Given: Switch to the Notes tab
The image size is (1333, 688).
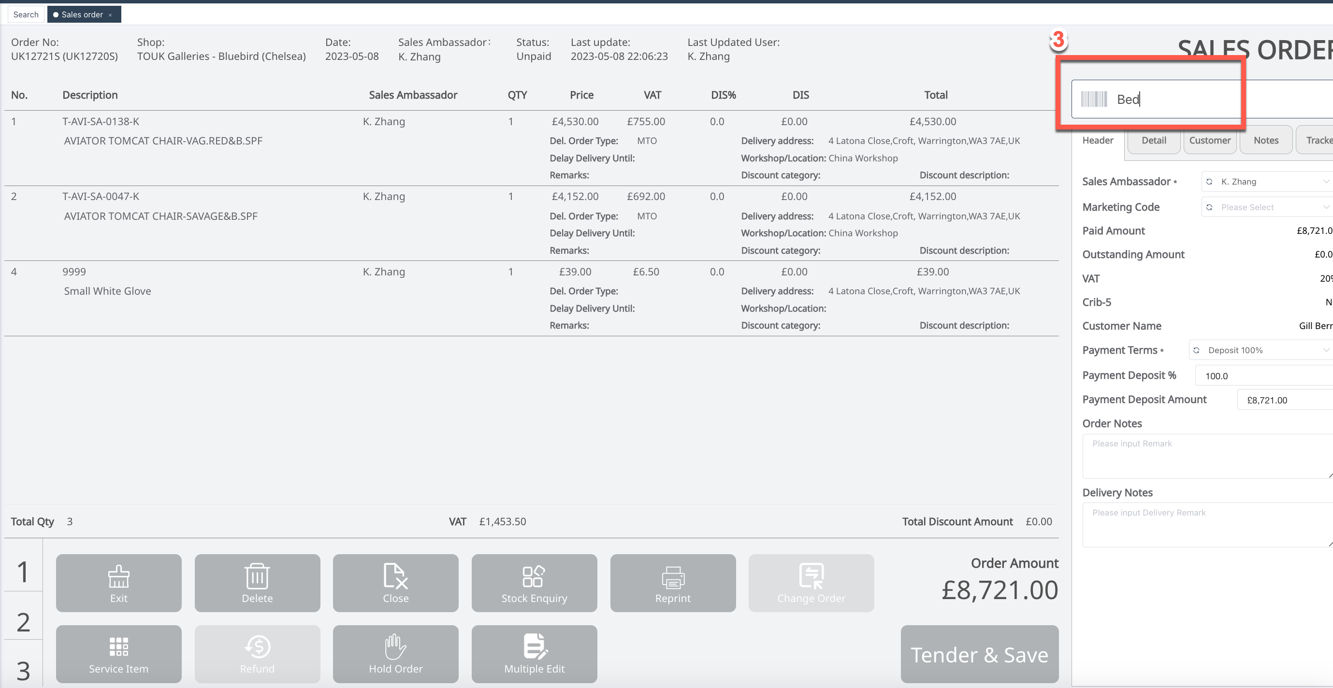Looking at the screenshot, I should 1266,141.
